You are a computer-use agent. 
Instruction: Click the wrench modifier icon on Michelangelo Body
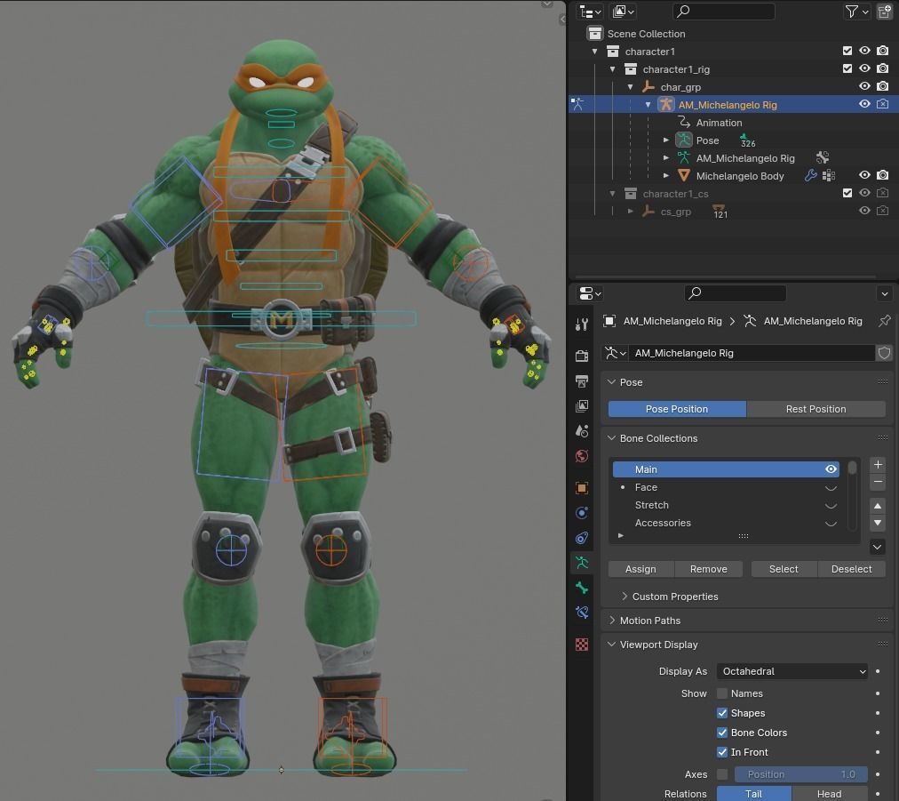point(810,175)
